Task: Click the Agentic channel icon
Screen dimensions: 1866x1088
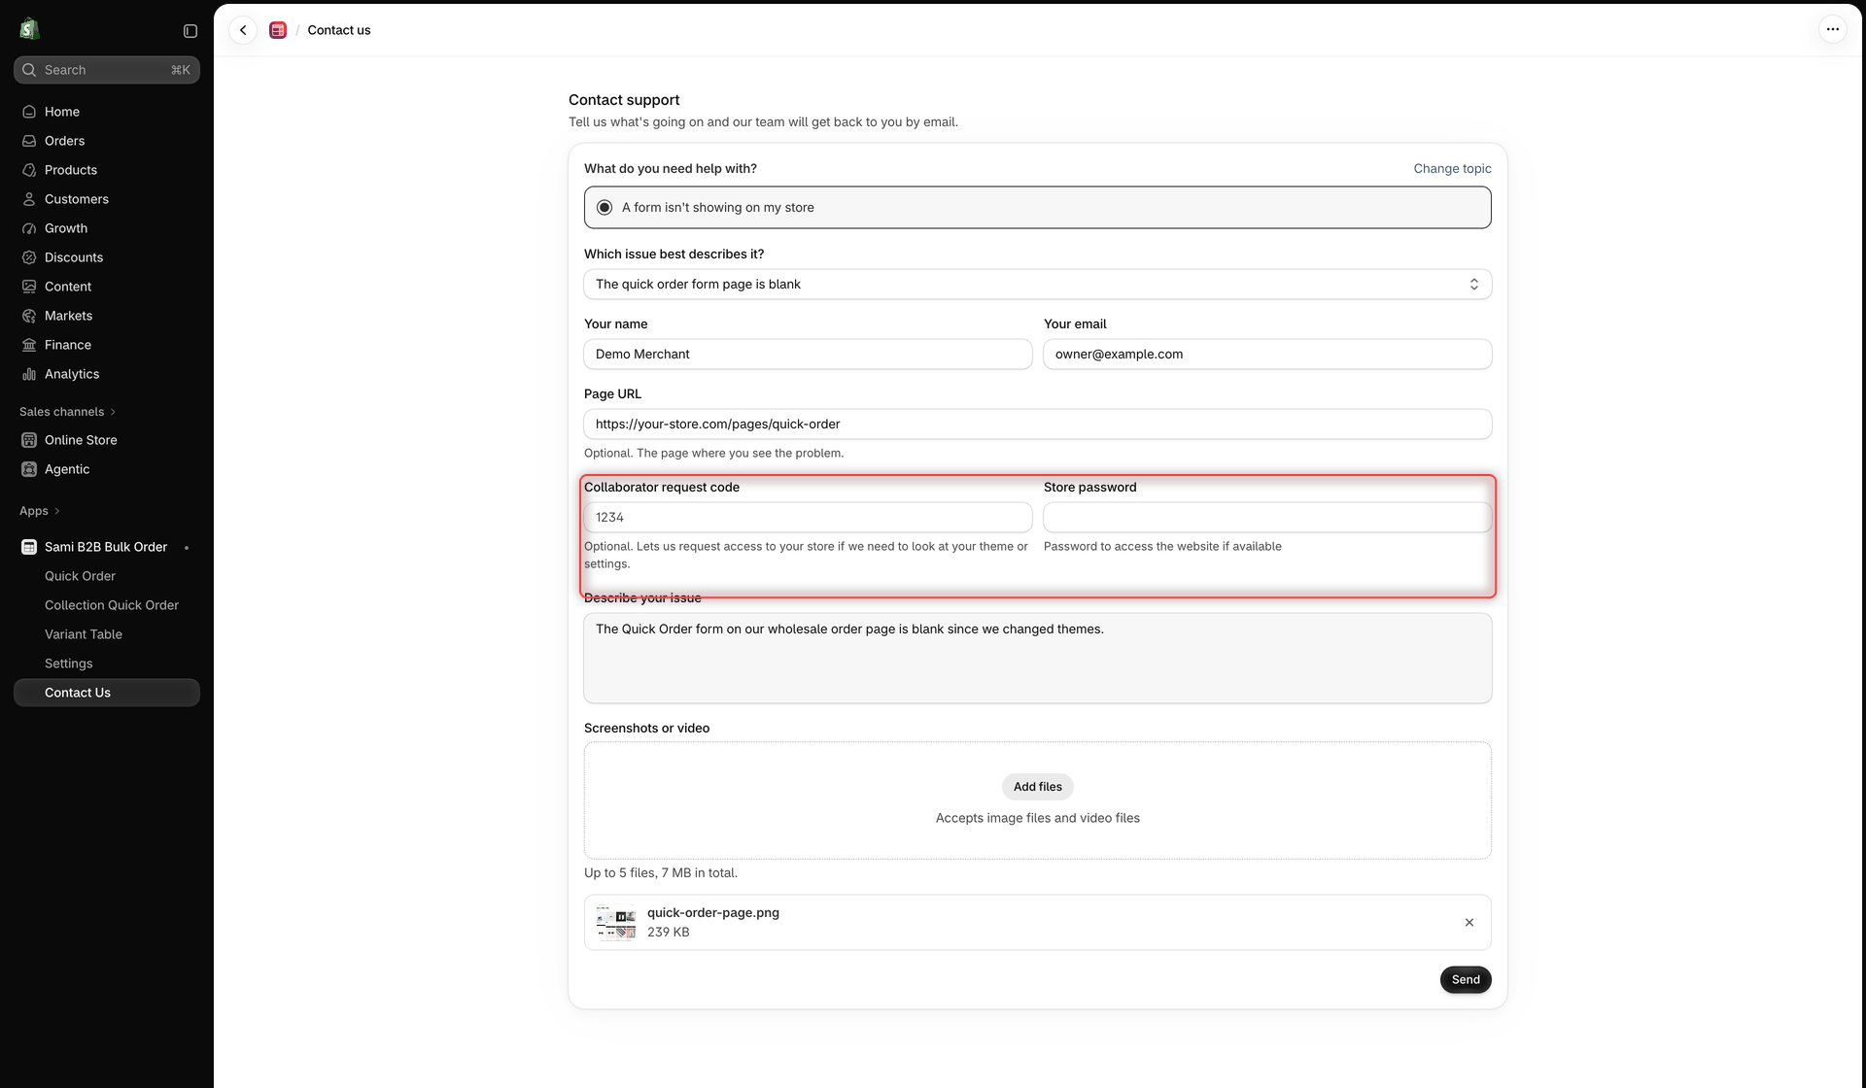Action: [29, 469]
